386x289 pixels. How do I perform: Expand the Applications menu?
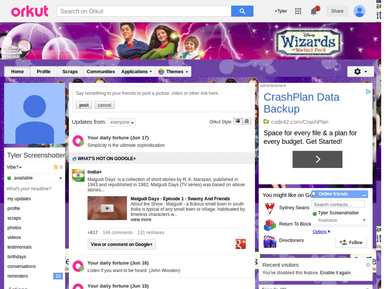pyautogui.click(x=136, y=71)
